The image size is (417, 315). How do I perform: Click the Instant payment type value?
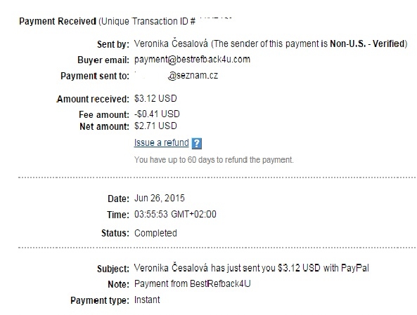click(x=147, y=300)
